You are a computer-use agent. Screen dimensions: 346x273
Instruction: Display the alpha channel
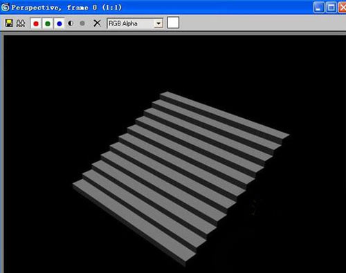coord(71,23)
